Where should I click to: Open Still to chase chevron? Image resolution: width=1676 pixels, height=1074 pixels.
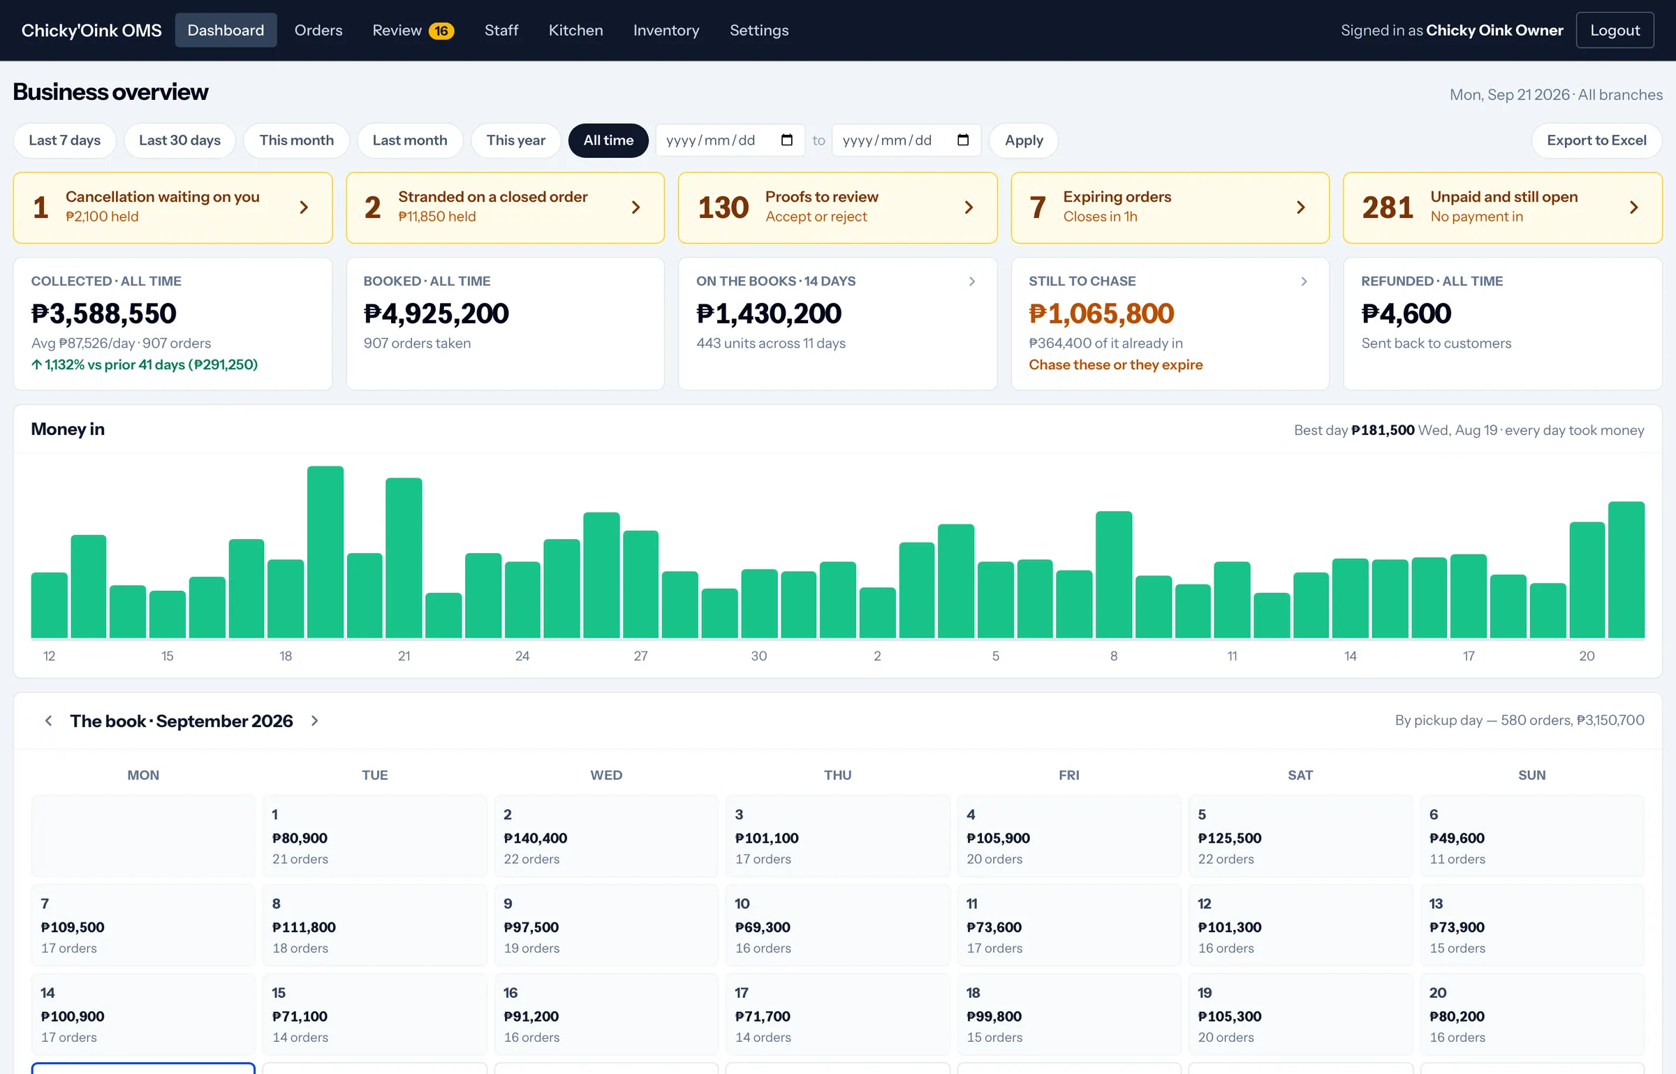(x=1304, y=281)
